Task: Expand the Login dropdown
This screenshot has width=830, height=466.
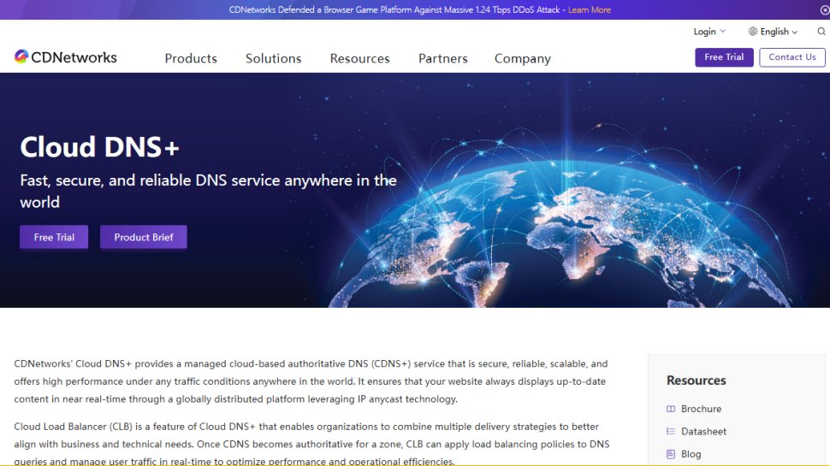Action: (709, 32)
